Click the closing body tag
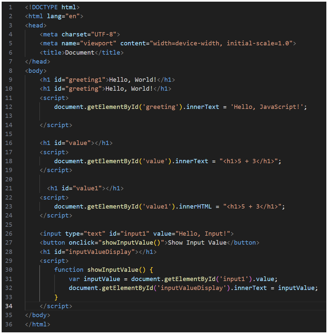 (38, 315)
